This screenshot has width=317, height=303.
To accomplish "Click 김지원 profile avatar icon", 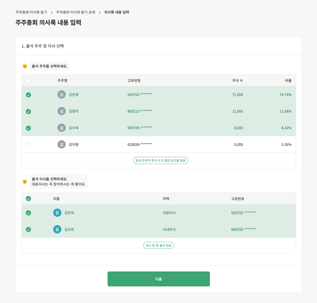I will pos(61,144).
